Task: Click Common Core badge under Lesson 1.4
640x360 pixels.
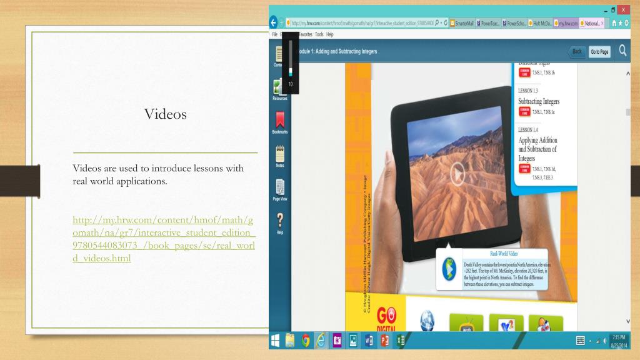Action: [x=524, y=169]
